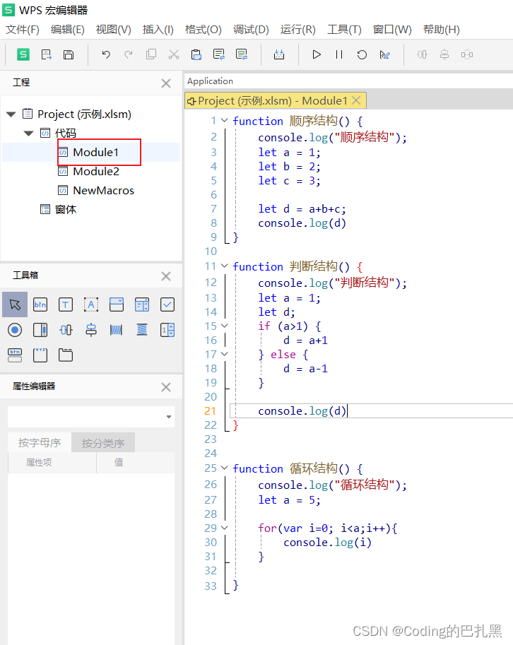Fold the 顺序结构 function at line 1
The image size is (513, 645).
pos(225,121)
